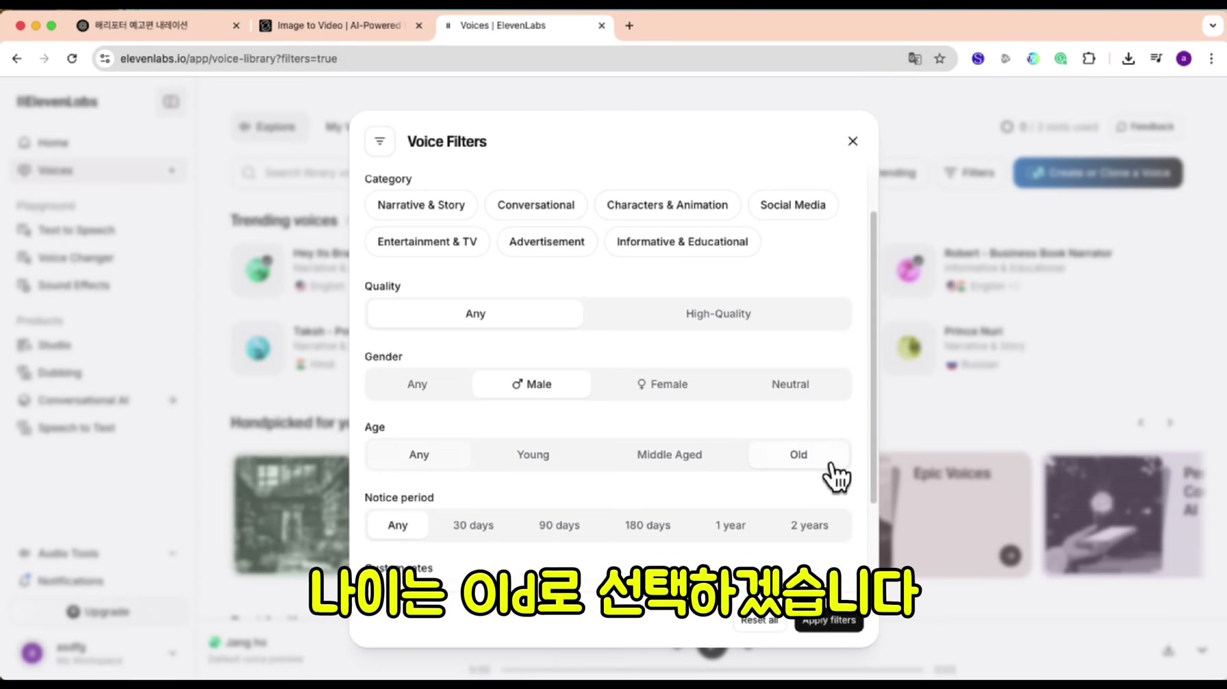Select the Advertisement category chip
Image resolution: width=1227 pixels, height=689 pixels.
click(x=546, y=242)
